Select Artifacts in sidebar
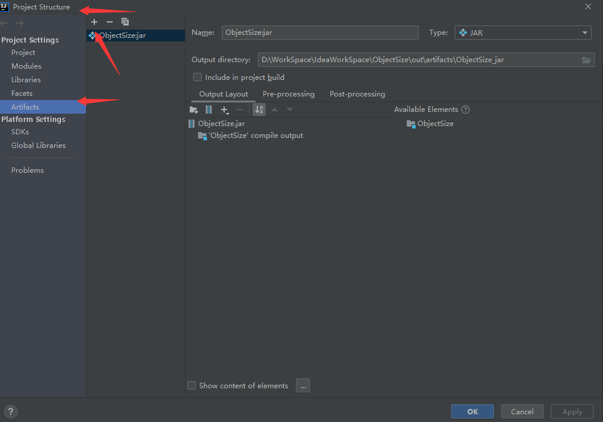 [43, 107]
